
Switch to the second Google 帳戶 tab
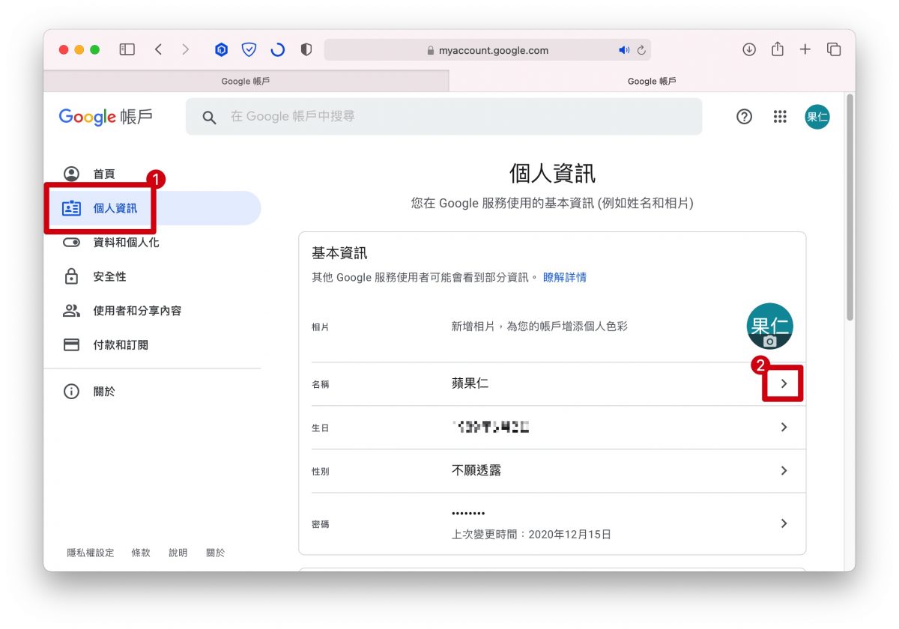pyautogui.click(x=652, y=81)
